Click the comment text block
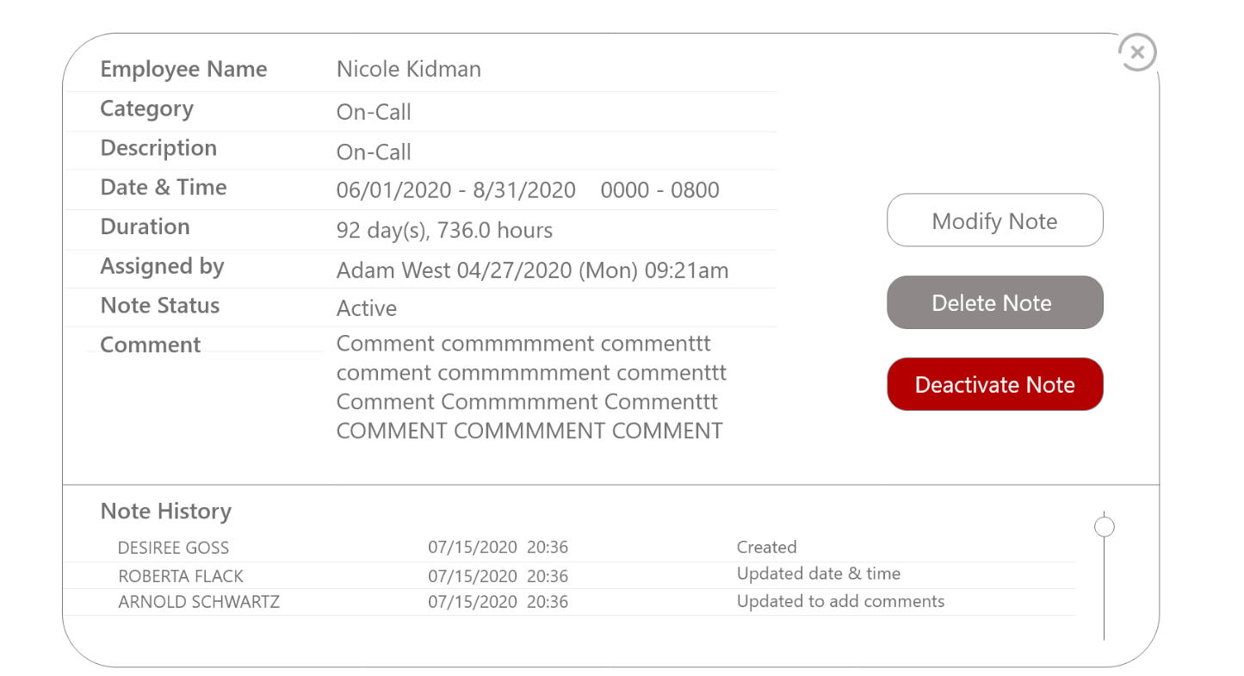The height and width of the screenshot is (676, 1244). (530, 388)
